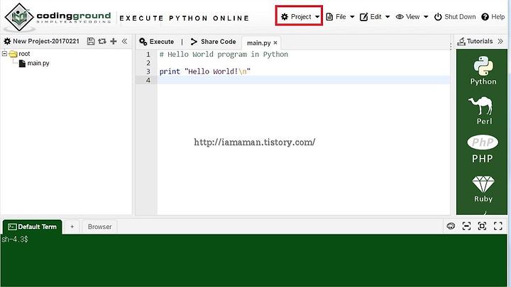Save project with the floppy disk icon
This screenshot has height=287, width=511.
(x=91, y=41)
